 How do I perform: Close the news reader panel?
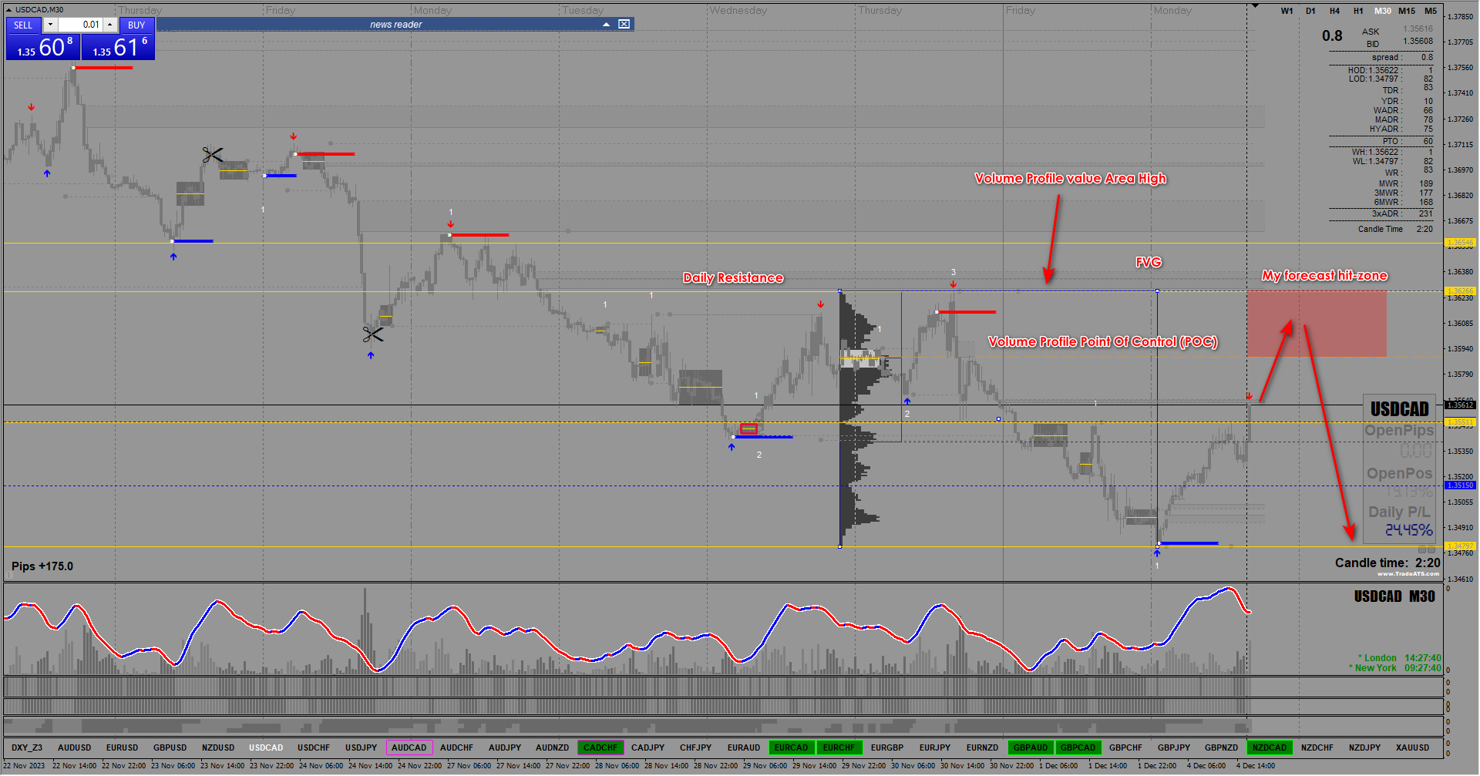[x=624, y=25]
